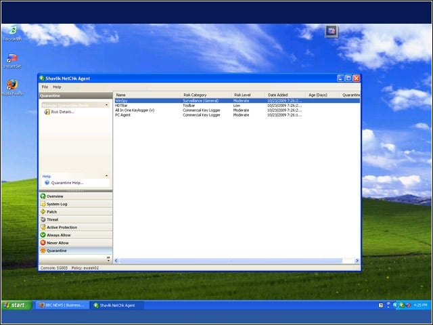Open the Windows start button
Screen dimensions: 433x325
pos(17,305)
